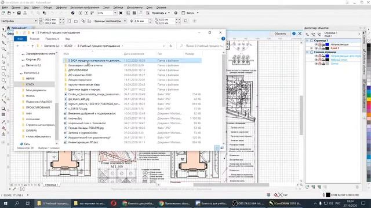Open the zoom level dropdown showing 31%
Screen dimensions: 371x208
click(115, 13)
